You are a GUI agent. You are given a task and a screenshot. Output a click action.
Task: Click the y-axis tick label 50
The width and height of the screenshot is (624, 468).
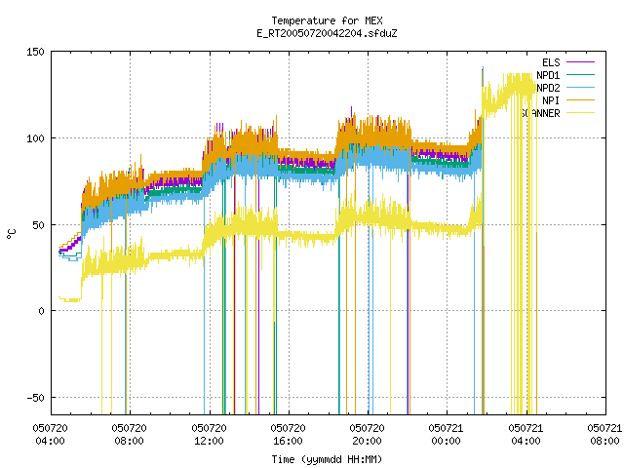(x=39, y=225)
